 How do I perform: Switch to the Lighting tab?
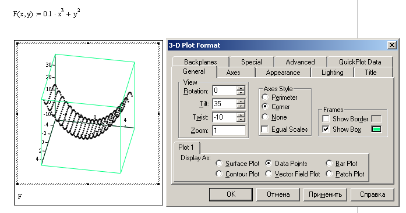tap(332, 73)
